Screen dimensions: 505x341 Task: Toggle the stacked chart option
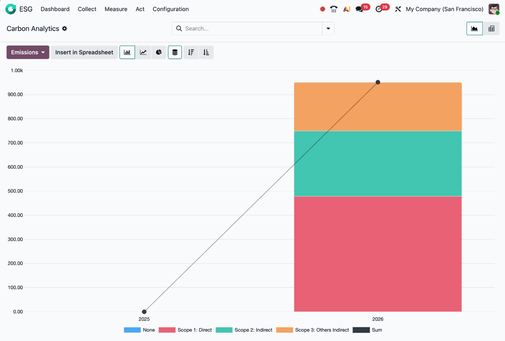pos(175,52)
